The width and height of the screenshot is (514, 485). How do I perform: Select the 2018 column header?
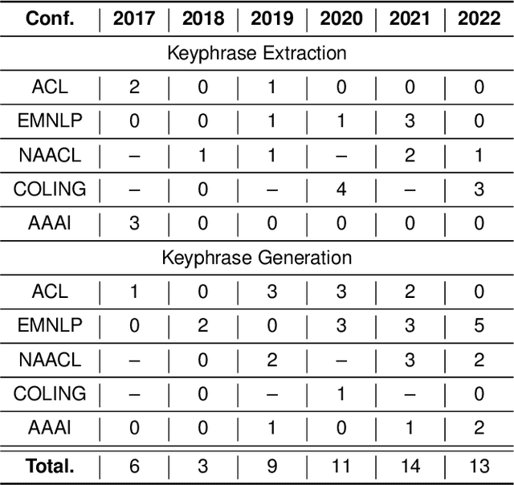[x=203, y=18]
